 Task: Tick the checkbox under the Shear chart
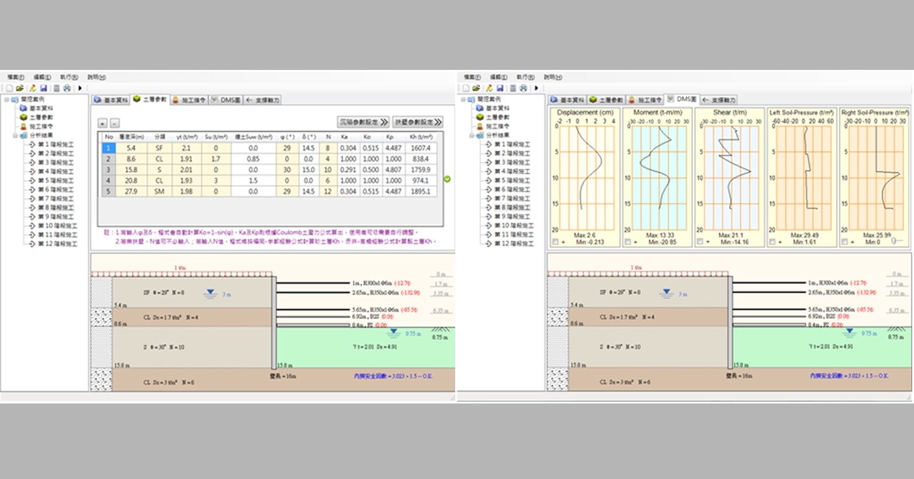700,242
